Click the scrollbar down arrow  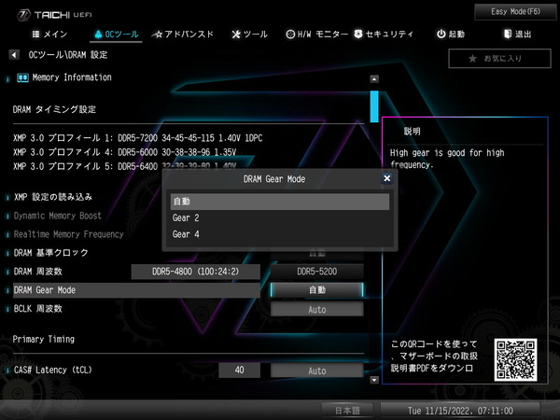point(374,380)
